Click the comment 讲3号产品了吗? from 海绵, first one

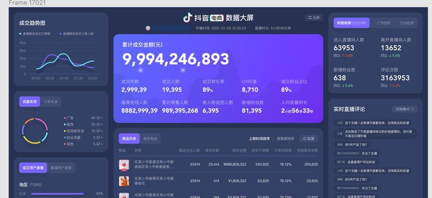tap(351, 145)
